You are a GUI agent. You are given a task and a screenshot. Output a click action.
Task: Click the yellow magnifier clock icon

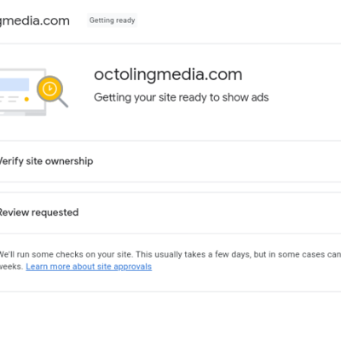click(x=52, y=91)
